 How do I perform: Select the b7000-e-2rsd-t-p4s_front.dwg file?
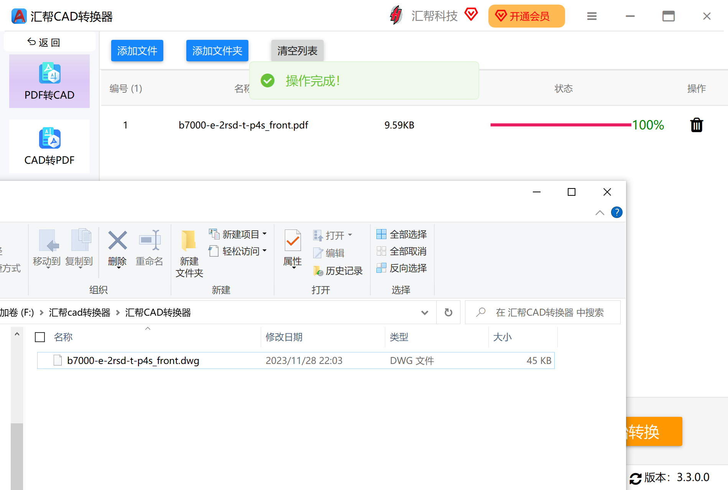click(x=296, y=361)
